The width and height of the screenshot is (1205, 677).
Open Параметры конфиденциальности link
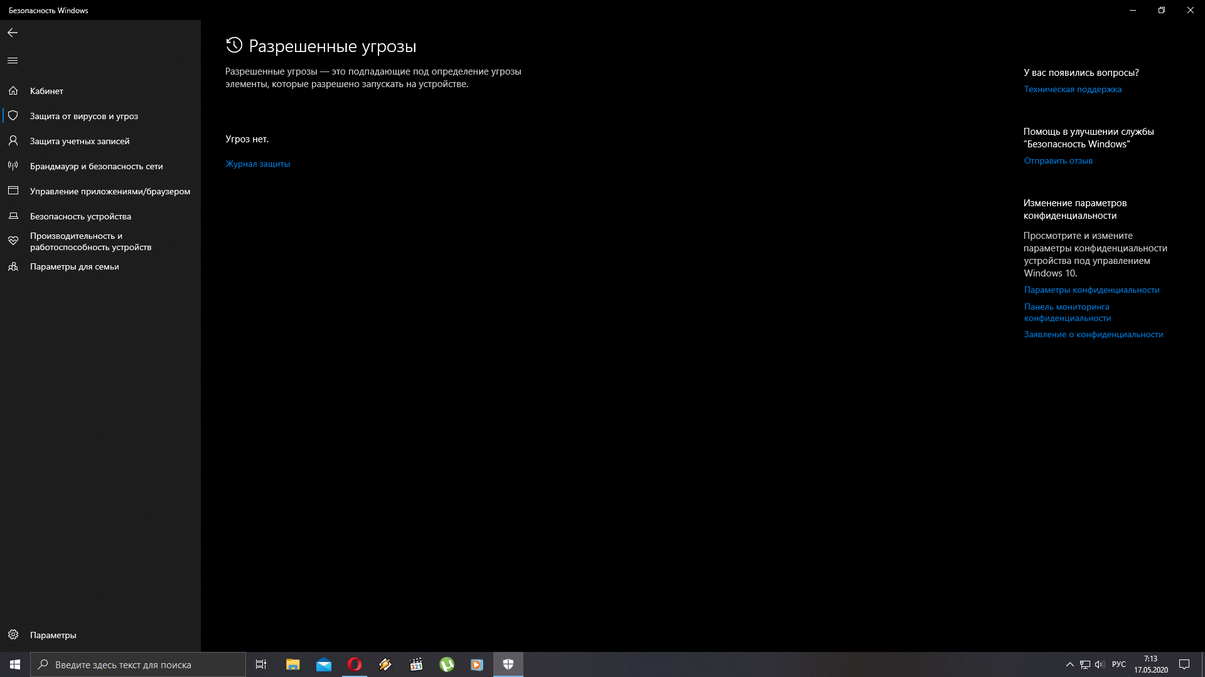[x=1091, y=290]
